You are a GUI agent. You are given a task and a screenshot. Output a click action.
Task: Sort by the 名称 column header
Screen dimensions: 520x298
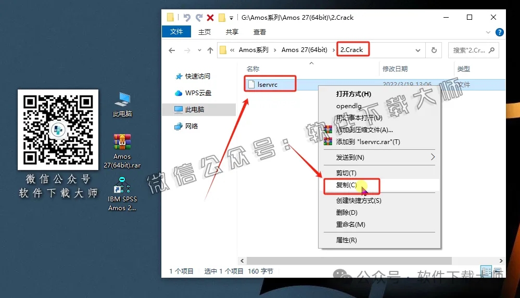[x=252, y=69]
